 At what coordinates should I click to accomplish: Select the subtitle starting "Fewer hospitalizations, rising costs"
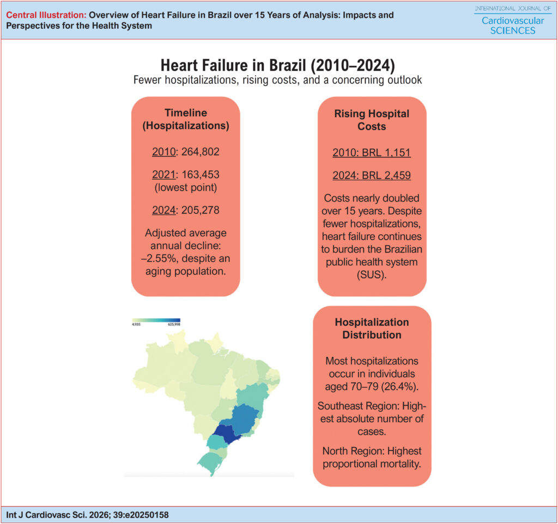click(x=277, y=80)
